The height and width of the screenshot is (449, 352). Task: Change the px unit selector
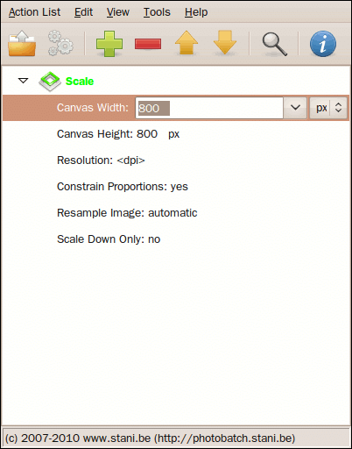point(328,108)
